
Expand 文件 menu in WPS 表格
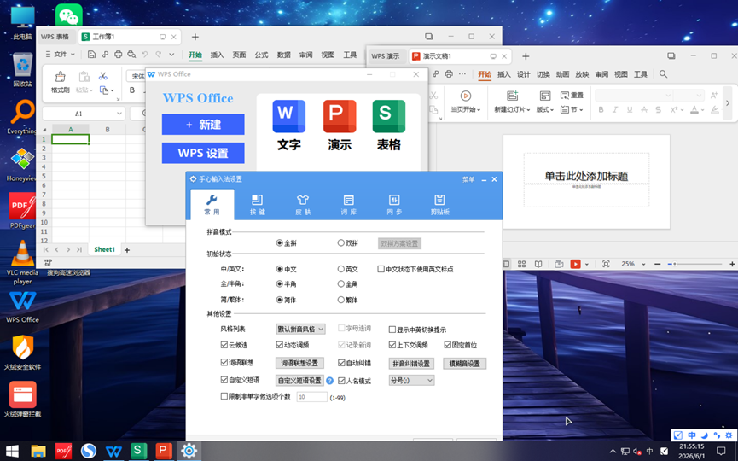pos(61,55)
